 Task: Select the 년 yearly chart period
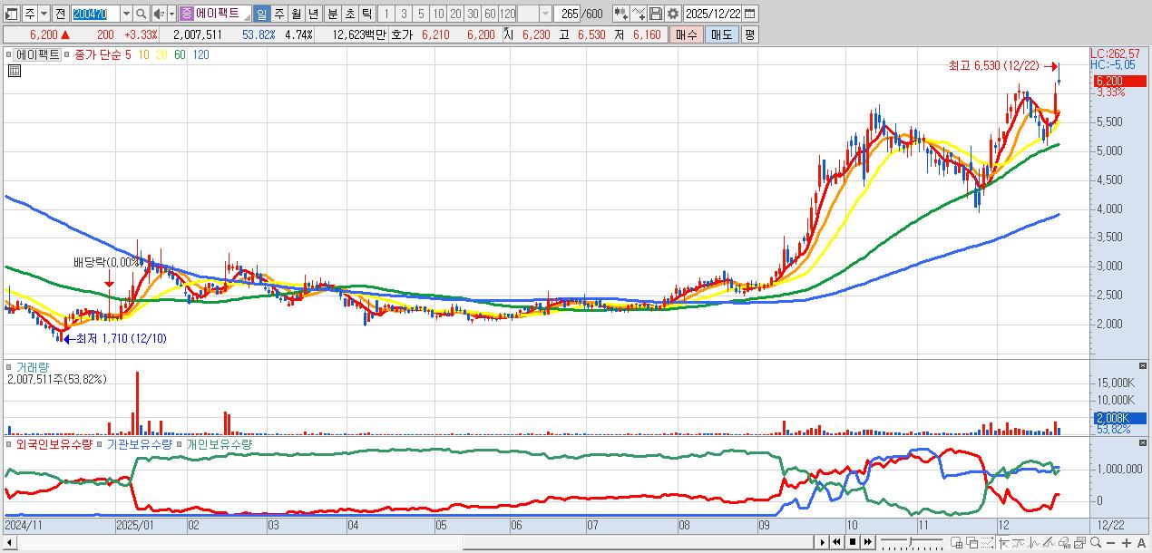coord(313,14)
